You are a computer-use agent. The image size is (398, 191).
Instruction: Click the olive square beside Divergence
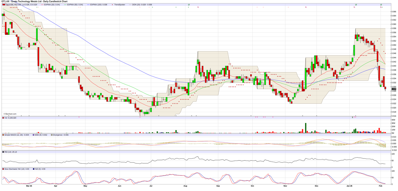click(x=52, y=135)
